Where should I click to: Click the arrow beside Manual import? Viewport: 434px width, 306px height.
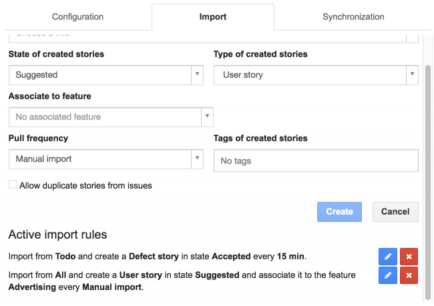tap(197, 159)
